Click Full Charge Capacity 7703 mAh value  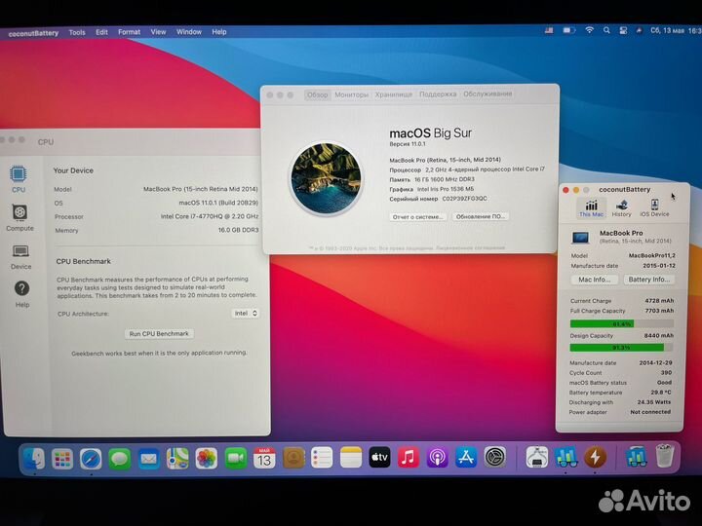coord(659,311)
